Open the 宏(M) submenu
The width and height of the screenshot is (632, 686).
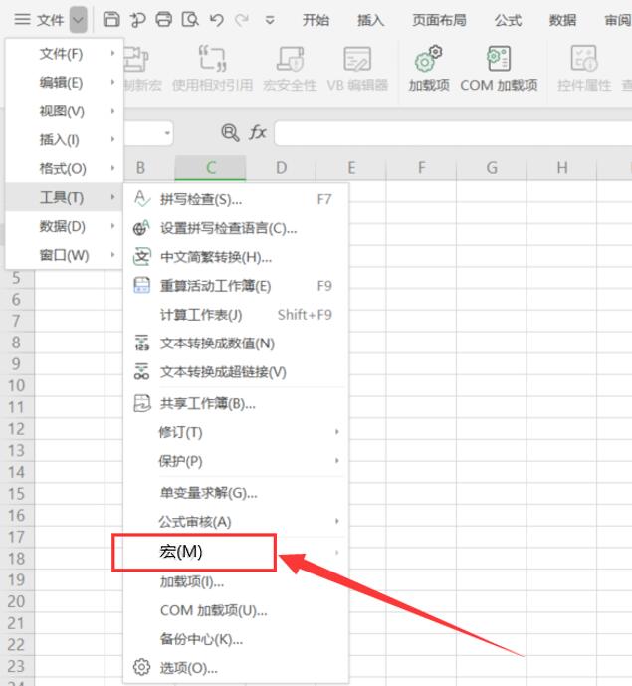(x=236, y=553)
